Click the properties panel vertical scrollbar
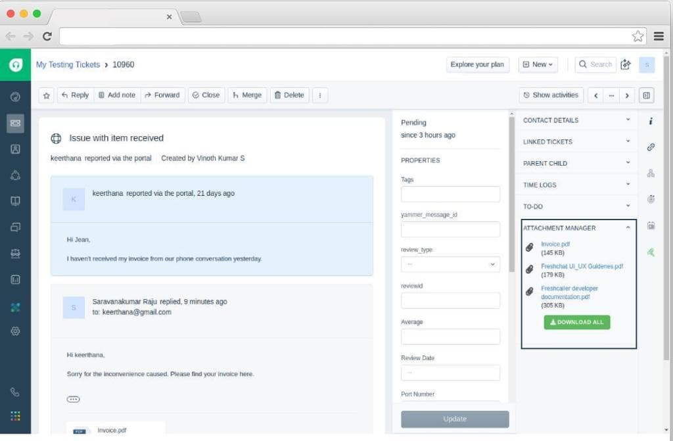673x441 pixels. point(512,197)
